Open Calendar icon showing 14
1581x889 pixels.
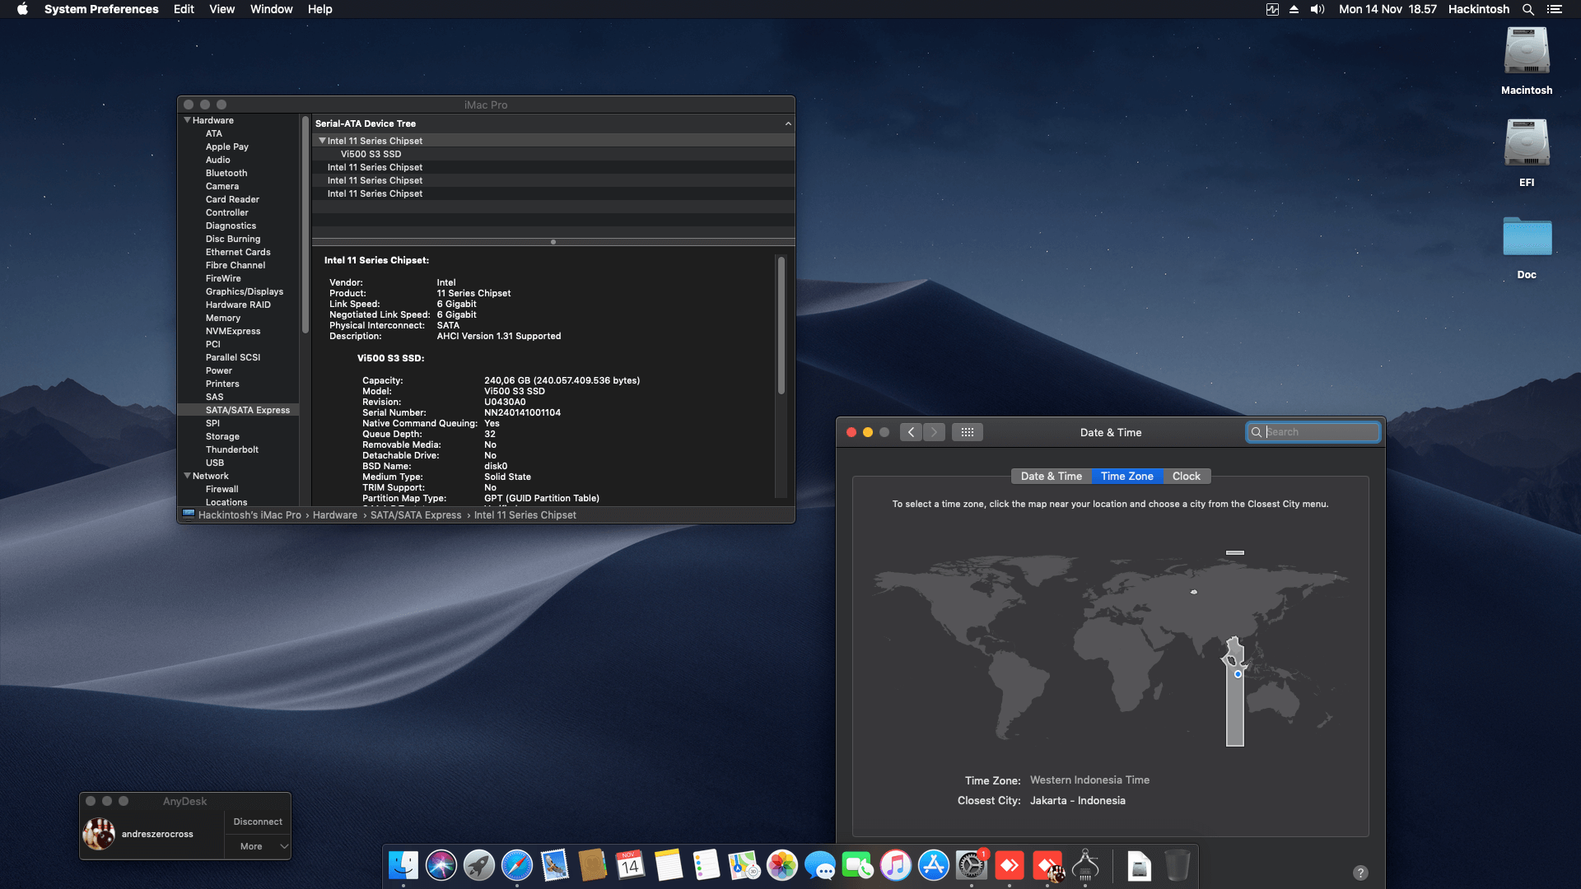tap(631, 865)
